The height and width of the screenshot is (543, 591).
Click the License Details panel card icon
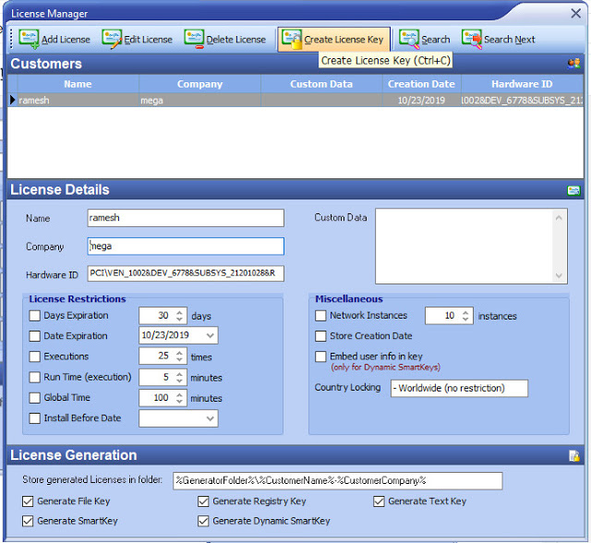[573, 190]
